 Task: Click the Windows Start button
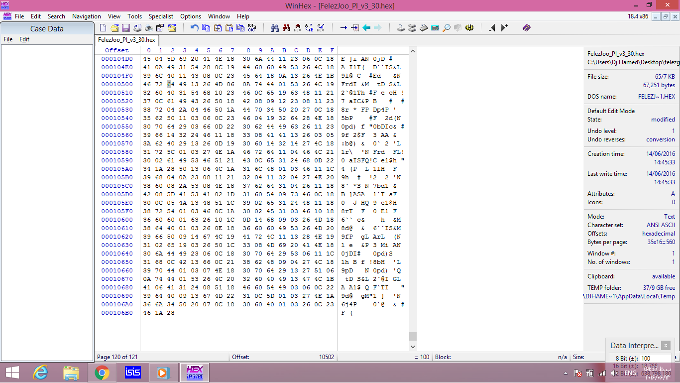[12, 373]
